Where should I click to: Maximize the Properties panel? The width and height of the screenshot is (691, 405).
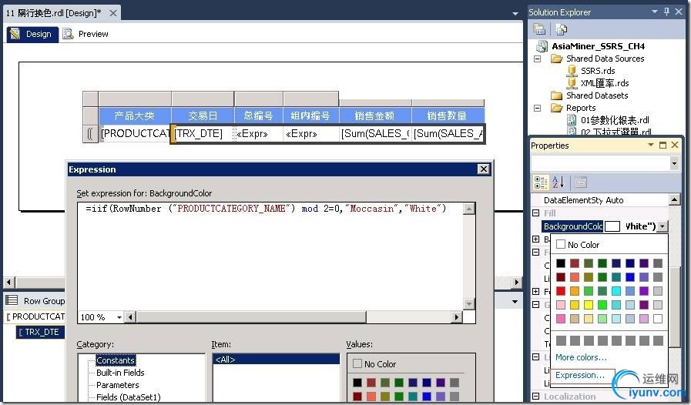[x=662, y=145]
